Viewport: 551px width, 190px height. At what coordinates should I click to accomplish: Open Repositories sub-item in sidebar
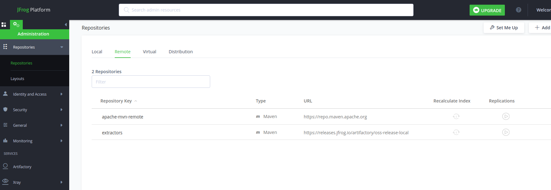tap(22, 63)
